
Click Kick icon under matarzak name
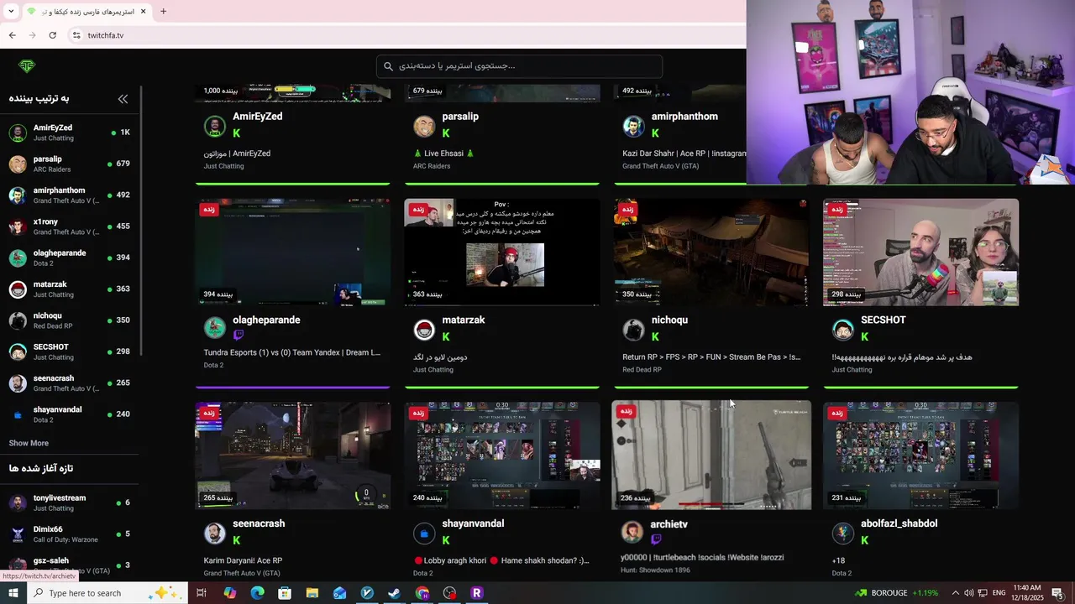(x=446, y=336)
